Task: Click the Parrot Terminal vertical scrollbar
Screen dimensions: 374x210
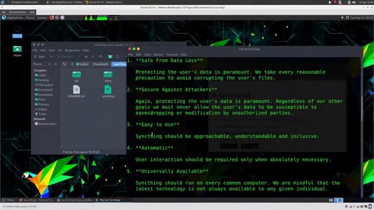Action: pos(362,127)
